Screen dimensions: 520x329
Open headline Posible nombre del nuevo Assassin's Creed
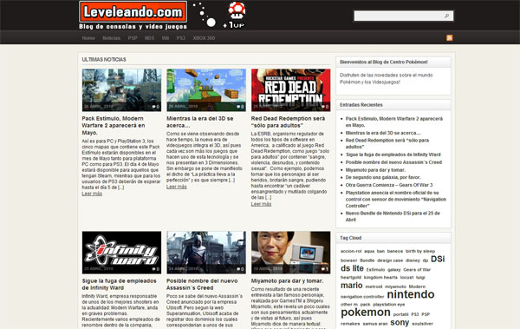click(202, 284)
